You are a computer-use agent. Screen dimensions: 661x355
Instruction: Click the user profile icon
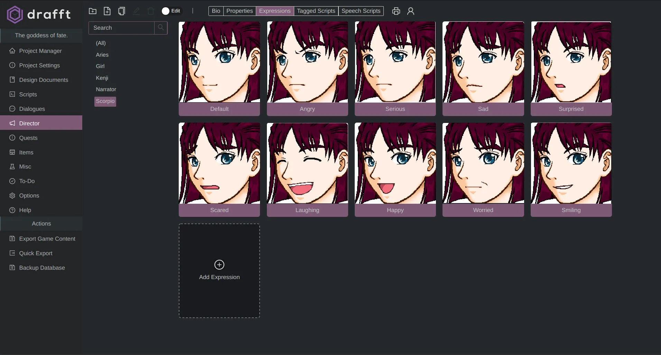tap(411, 11)
